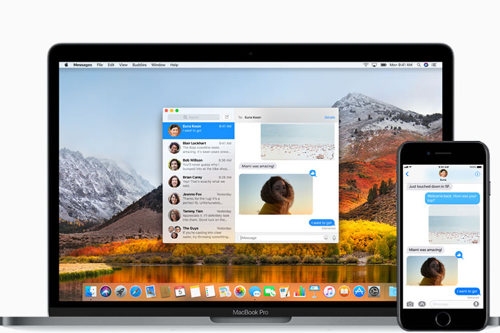This screenshot has height=333, width=500.
Task: Open the yellow Notes icon in dock
Action: click(195, 291)
